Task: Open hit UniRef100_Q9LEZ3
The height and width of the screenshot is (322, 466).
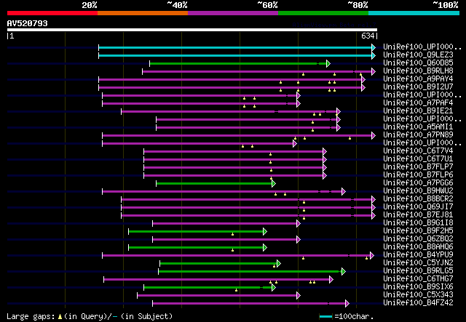Action: (x=418, y=55)
